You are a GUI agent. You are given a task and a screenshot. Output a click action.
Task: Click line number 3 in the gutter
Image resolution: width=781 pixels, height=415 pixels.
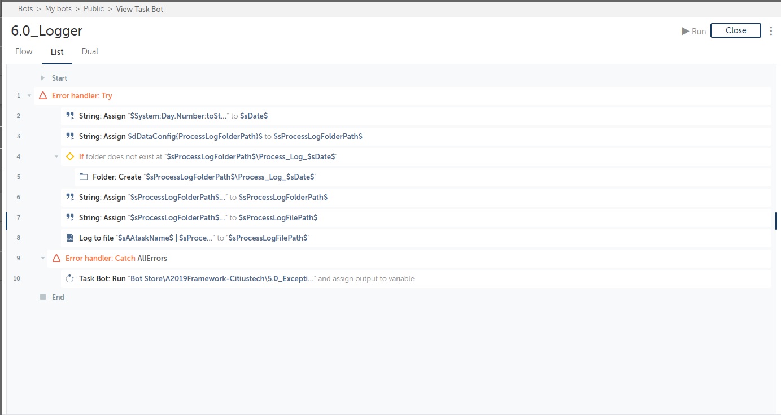(x=19, y=136)
